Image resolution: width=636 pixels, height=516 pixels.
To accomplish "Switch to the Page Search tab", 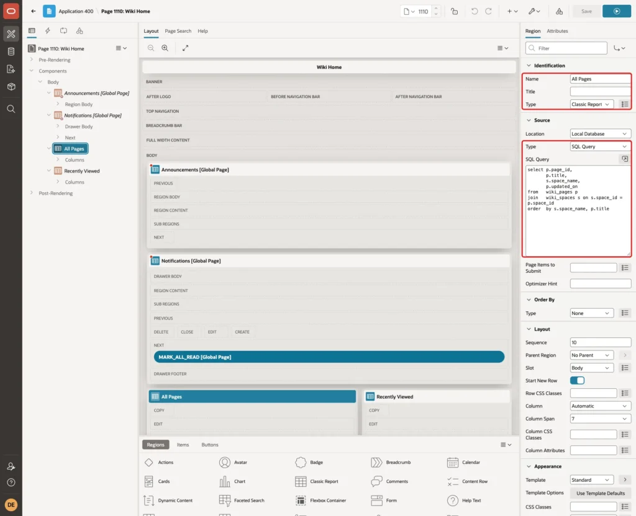I will pos(178,31).
